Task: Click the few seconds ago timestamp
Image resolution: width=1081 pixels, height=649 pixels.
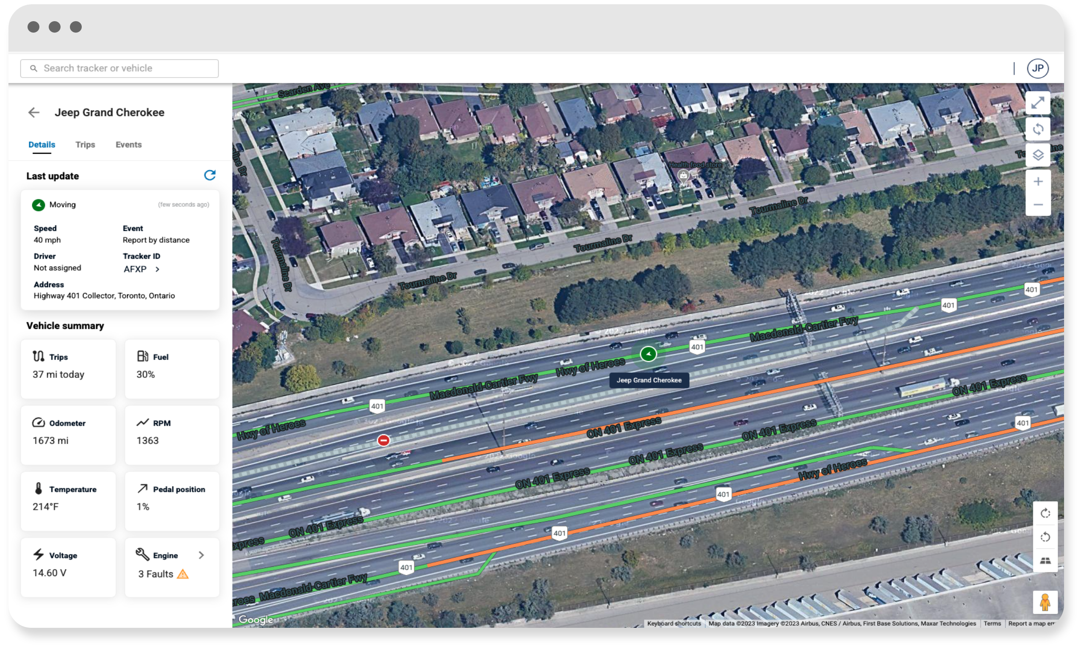Action: (x=184, y=205)
